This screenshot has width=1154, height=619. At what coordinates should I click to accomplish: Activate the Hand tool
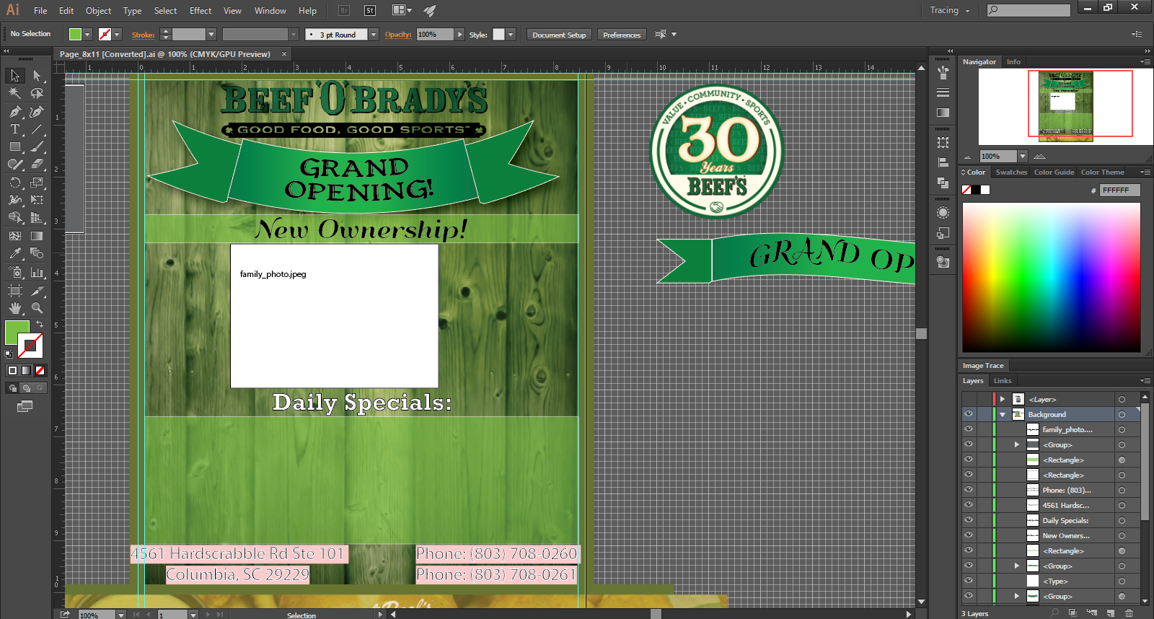pos(15,308)
